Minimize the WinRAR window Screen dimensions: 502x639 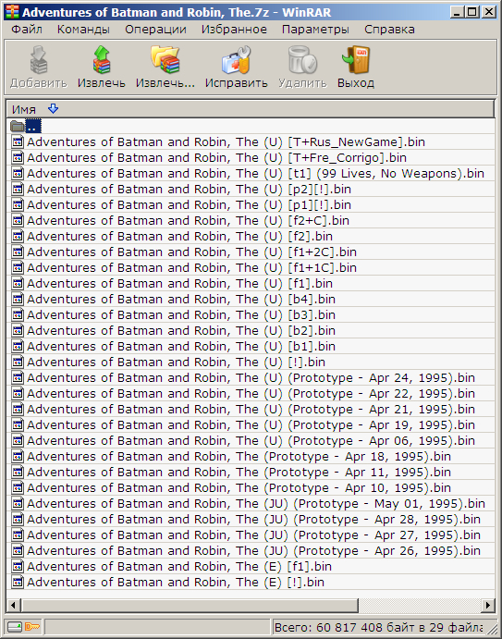click(458, 12)
